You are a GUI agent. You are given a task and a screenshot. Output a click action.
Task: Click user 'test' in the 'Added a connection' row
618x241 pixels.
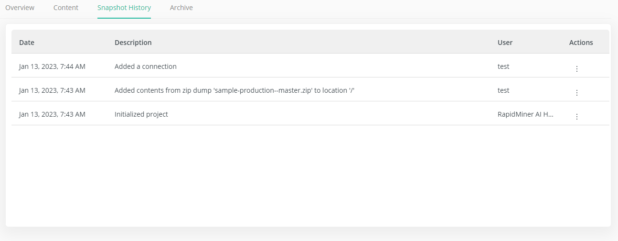coord(503,66)
